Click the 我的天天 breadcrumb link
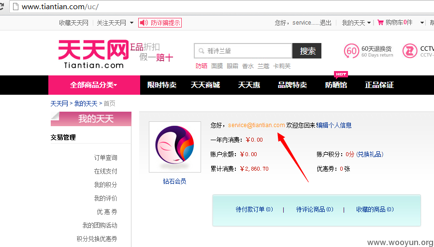 [86, 103]
